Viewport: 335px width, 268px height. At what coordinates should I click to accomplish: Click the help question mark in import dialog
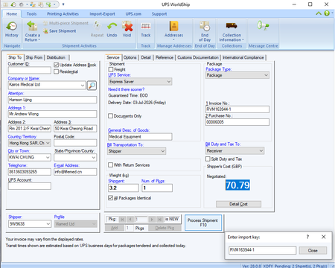tap(307, 237)
